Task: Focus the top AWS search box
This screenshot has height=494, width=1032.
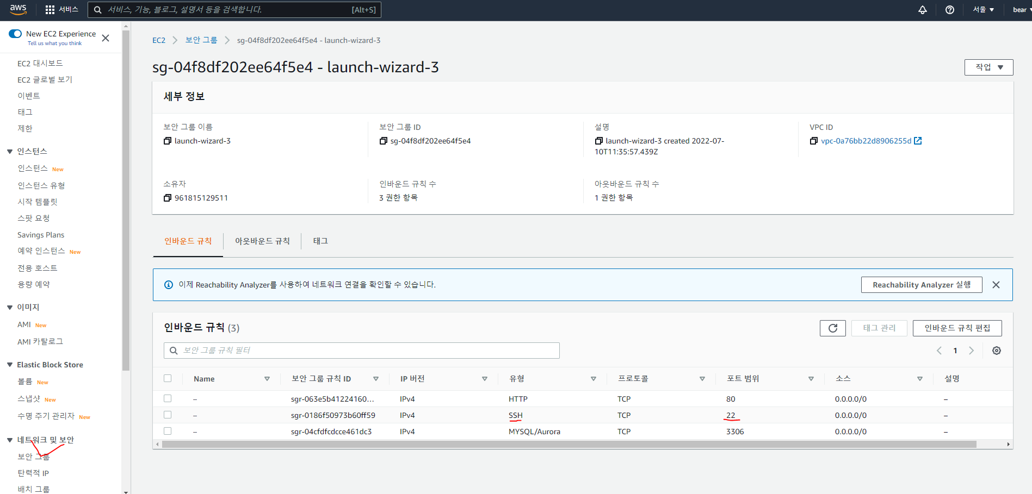Action: [x=234, y=10]
